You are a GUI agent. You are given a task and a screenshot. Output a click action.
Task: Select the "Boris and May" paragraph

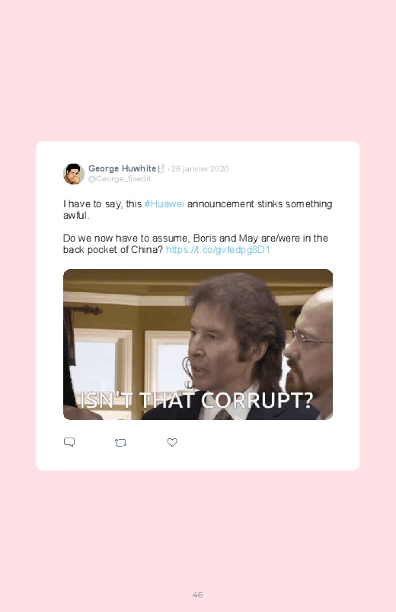click(196, 244)
